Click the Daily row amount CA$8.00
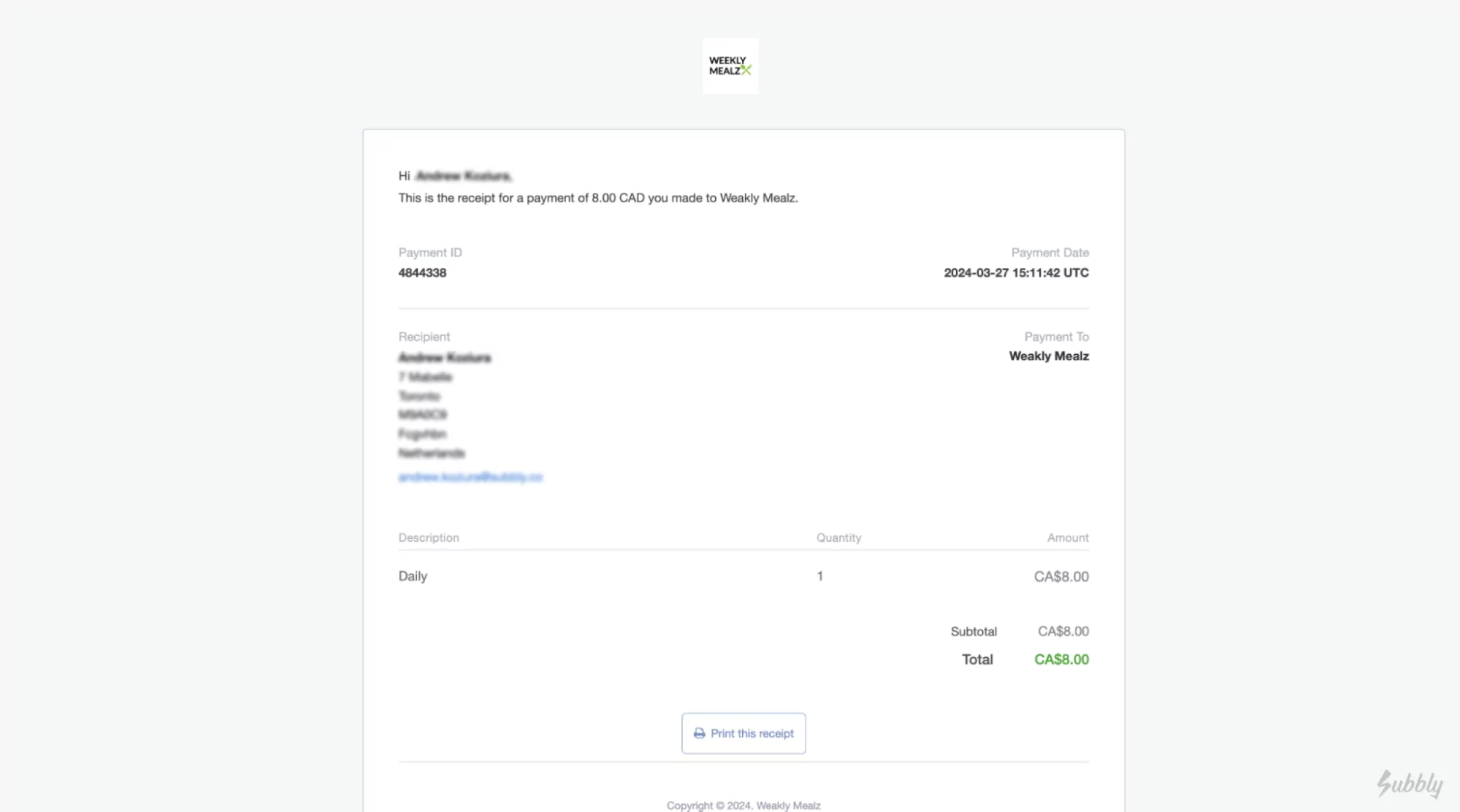The width and height of the screenshot is (1460, 812). pyautogui.click(x=1060, y=576)
